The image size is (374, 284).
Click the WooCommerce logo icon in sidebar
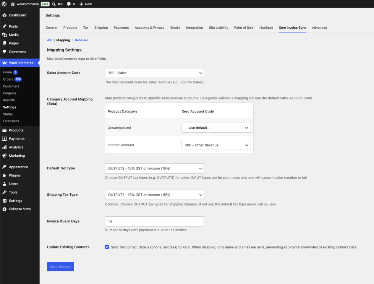[x=5, y=63]
